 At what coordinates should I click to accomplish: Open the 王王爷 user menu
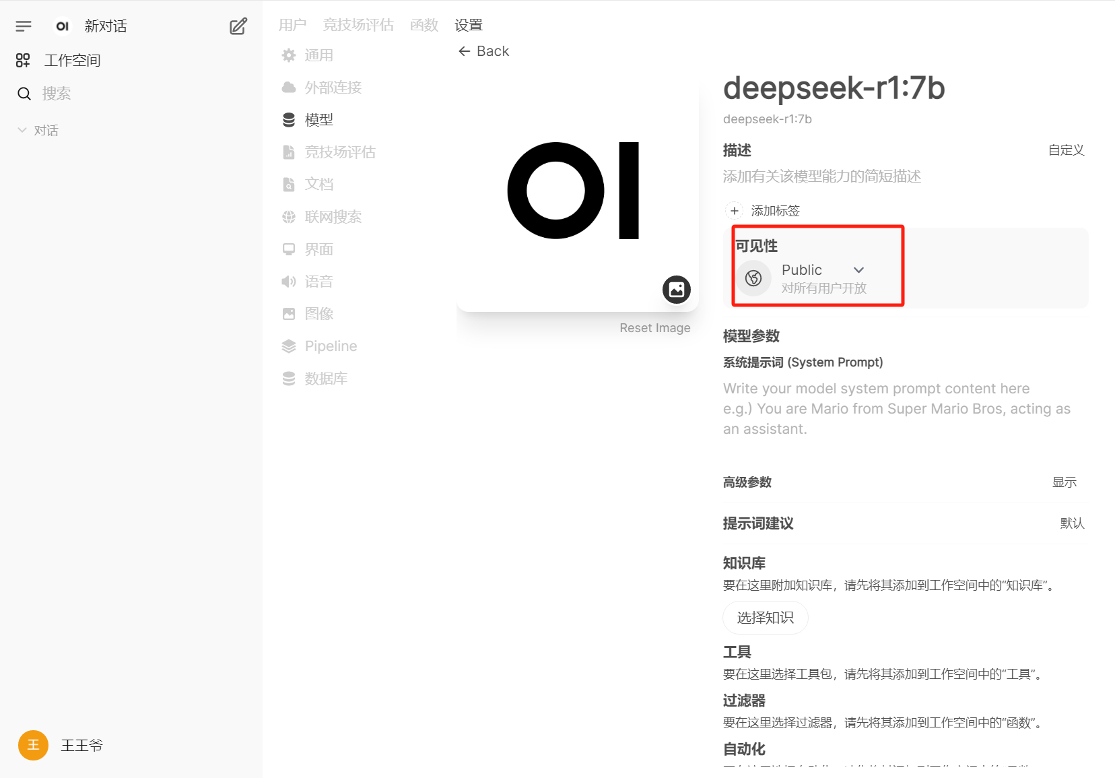82,746
